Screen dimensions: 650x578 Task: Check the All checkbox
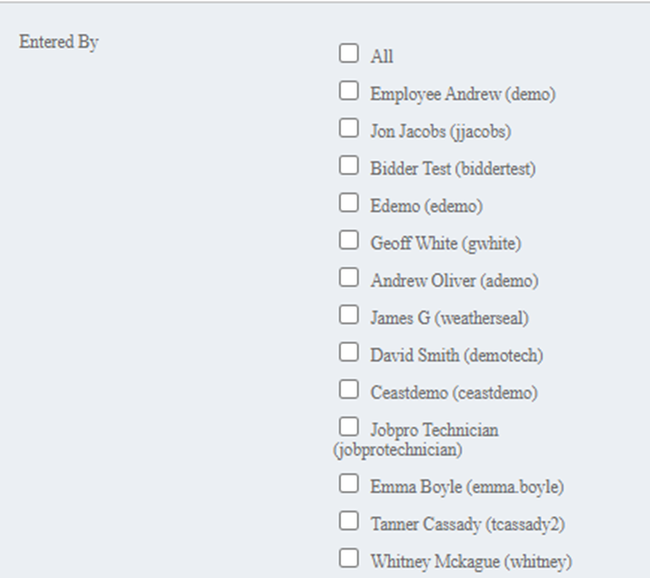click(x=349, y=54)
